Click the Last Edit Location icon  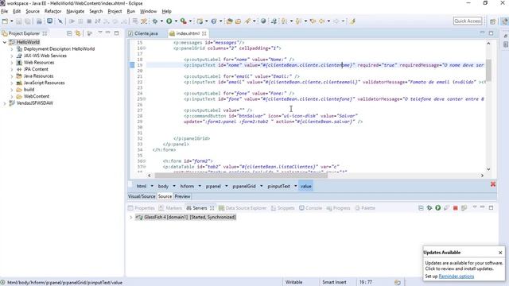click(313, 21)
